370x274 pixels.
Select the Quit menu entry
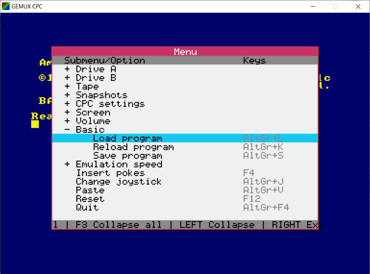(185, 208)
